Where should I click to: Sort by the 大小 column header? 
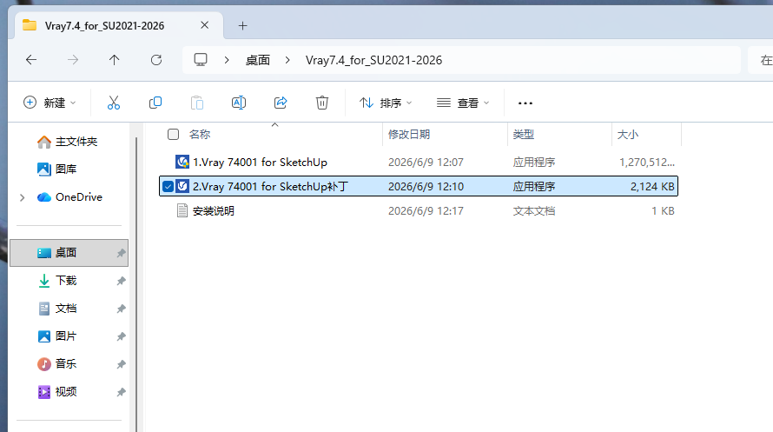(628, 134)
